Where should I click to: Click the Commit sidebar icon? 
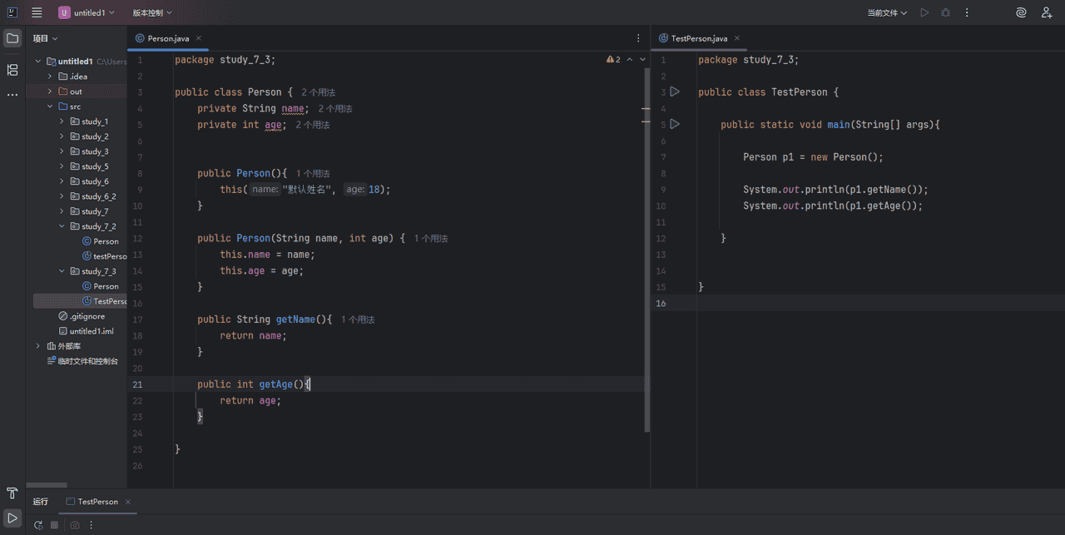[x=12, y=70]
